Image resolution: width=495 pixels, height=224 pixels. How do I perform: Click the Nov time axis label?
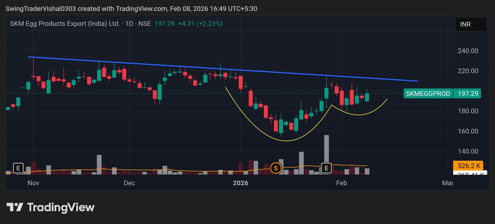(x=33, y=183)
